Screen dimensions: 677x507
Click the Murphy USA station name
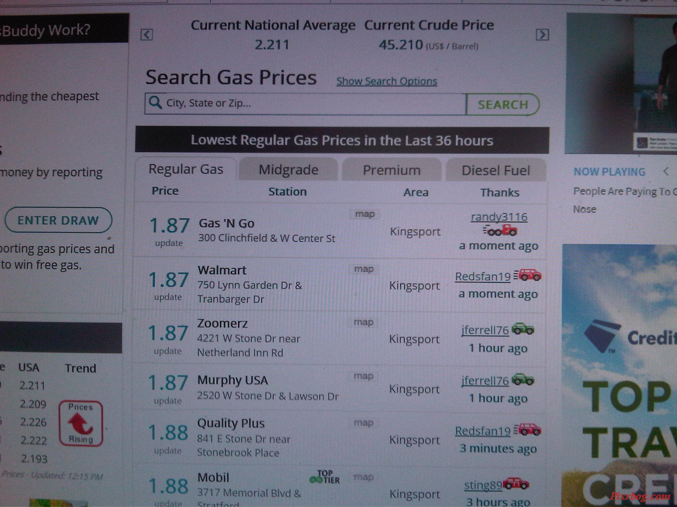click(232, 380)
